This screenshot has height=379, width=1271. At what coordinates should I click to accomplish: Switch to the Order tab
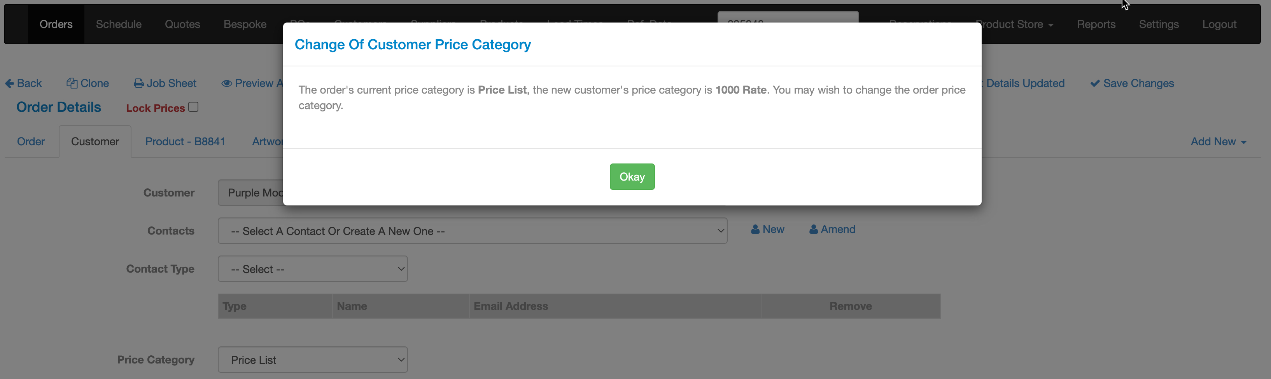(31, 141)
